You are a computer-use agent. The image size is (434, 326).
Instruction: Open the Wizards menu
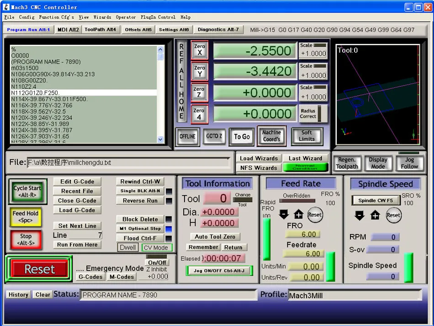click(102, 17)
